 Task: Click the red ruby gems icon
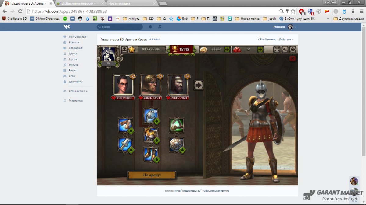[237, 49]
